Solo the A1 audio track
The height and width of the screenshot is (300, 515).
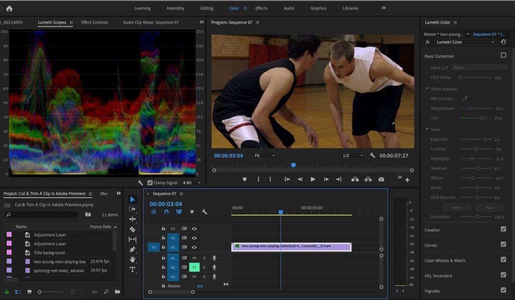(204, 258)
